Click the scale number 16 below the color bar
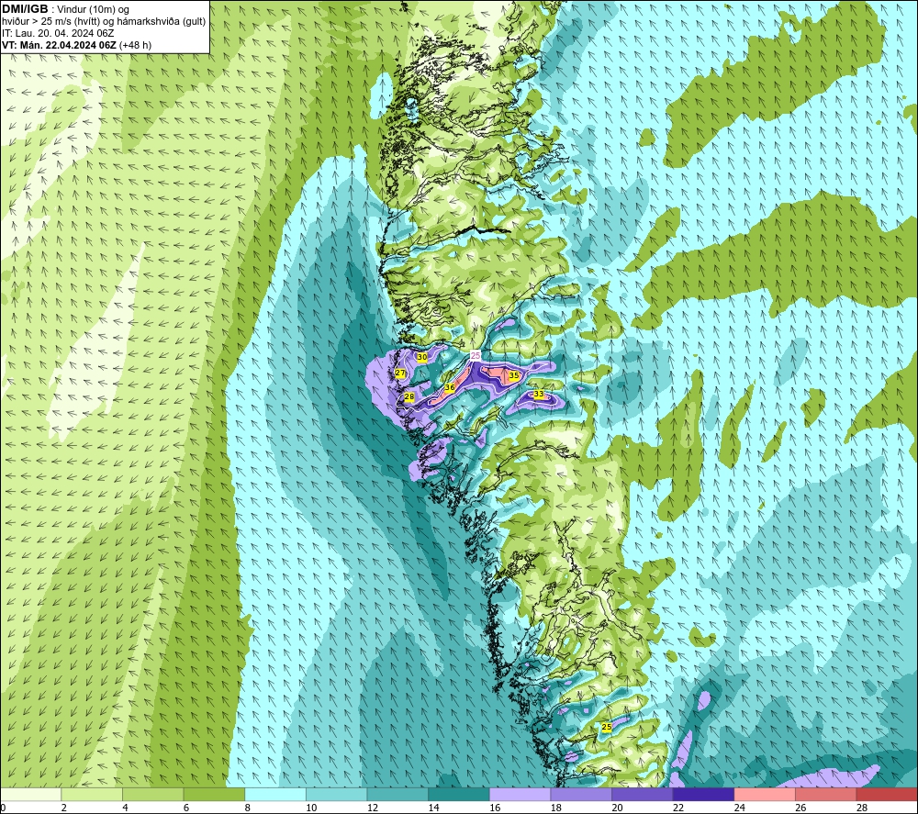This screenshot has height=814, width=918. point(495,808)
